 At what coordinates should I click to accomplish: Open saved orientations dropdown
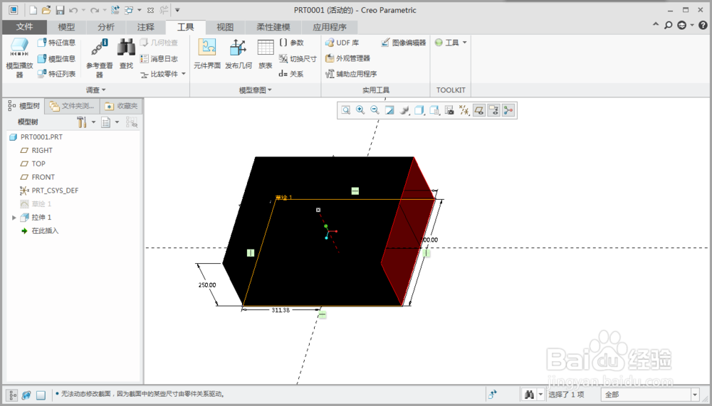tap(419, 109)
